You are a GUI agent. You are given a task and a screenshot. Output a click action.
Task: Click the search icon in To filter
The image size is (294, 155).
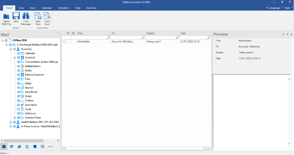pos(143,37)
